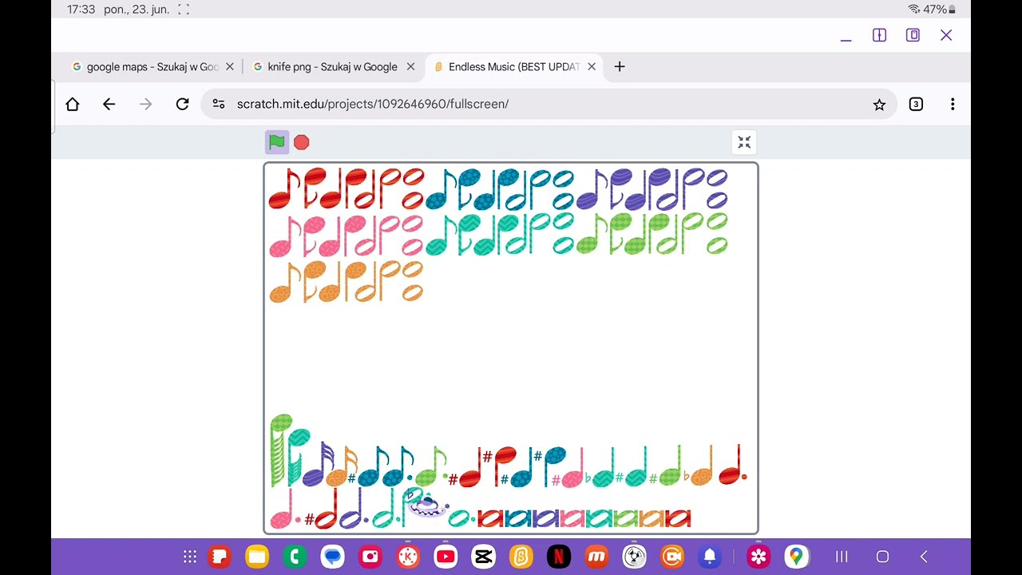The image size is (1022, 575).
Task: Select the green breve note
Action: coord(625,518)
